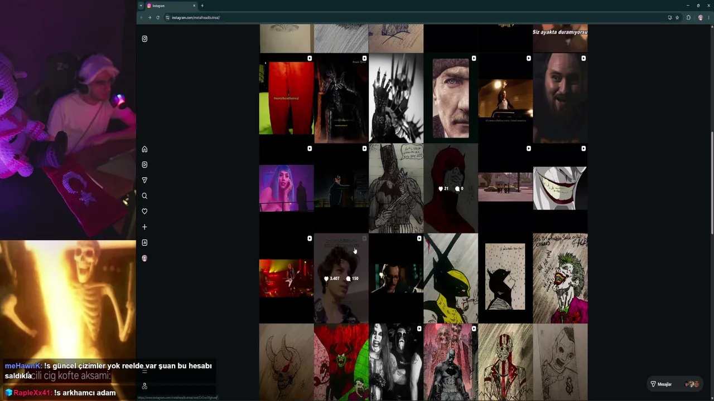Open the curly-haired man reel thumbnail
Image resolution: width=714 pixels, height=401 pixels.
pyautogui.click(x=341, y=278)
